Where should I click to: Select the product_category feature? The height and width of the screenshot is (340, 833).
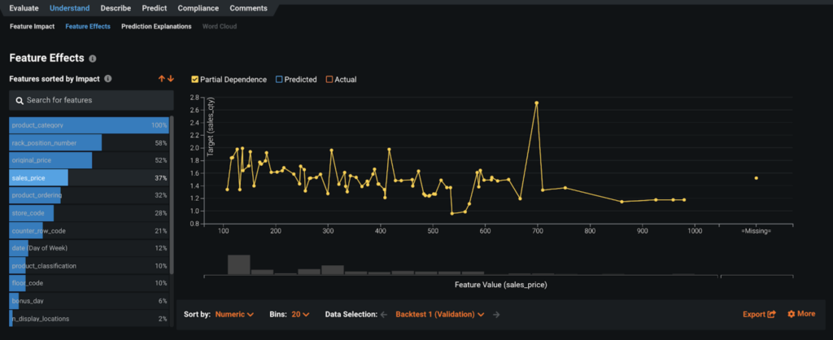click(x=89, y=125)
